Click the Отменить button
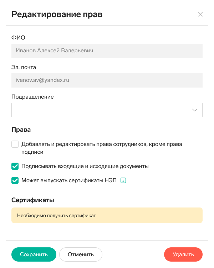This screenshot has height=268, width=214. tap(81, 254)
